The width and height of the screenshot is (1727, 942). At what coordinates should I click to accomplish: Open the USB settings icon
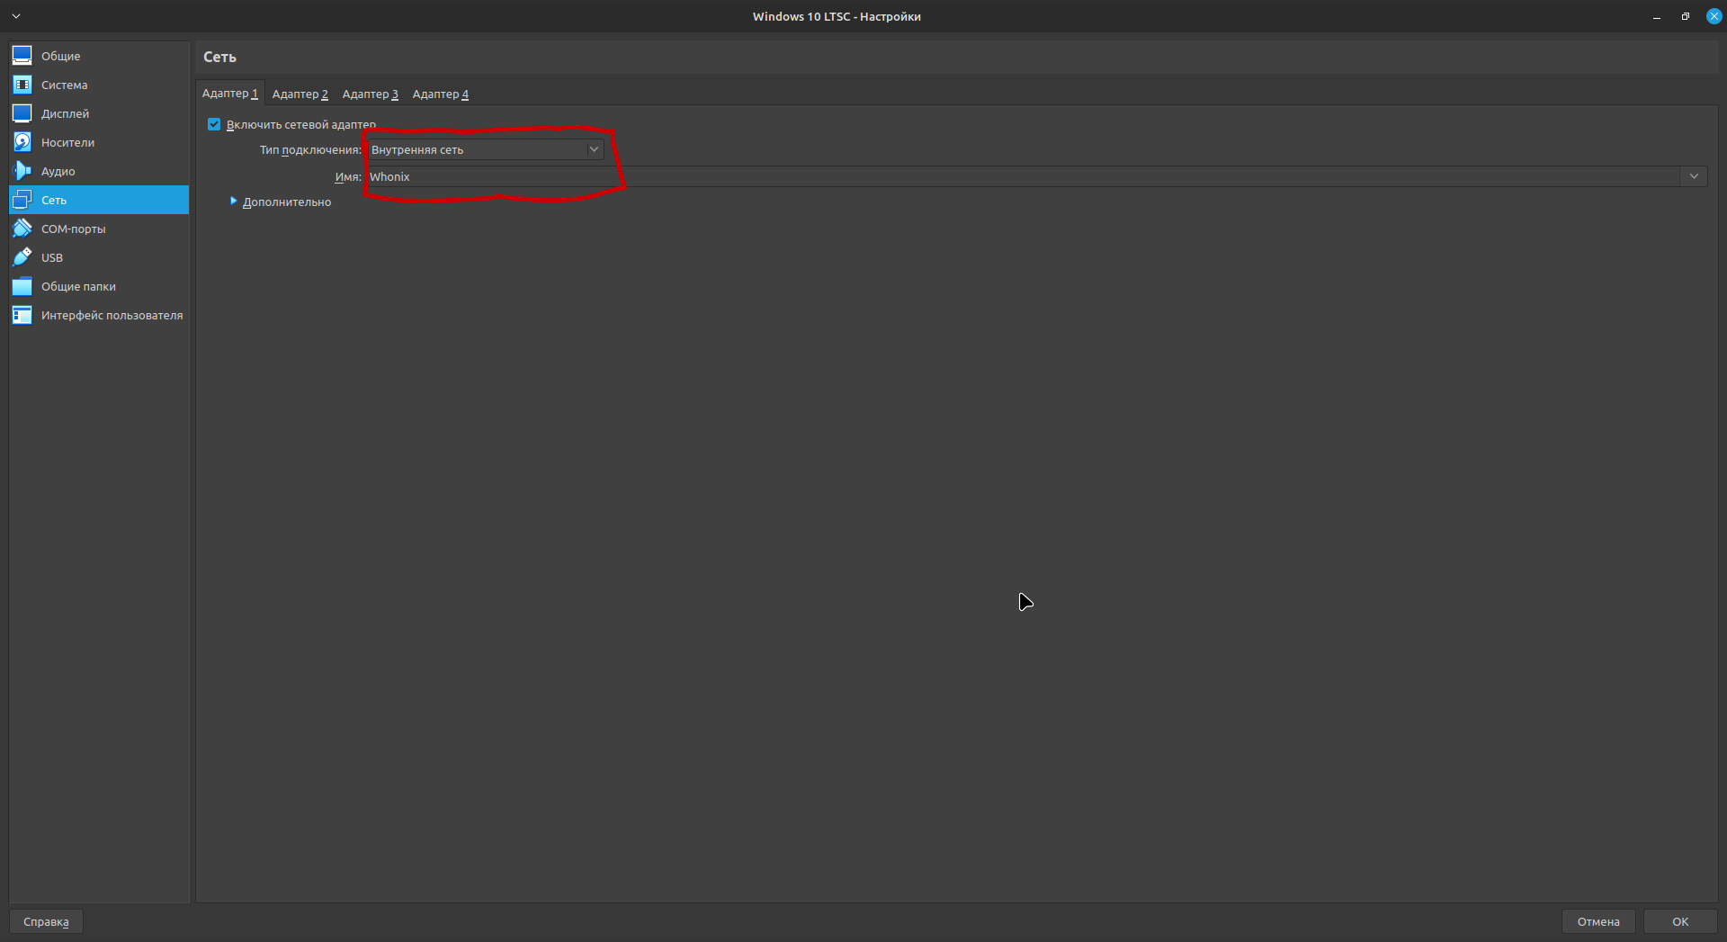tap(22, 257)
